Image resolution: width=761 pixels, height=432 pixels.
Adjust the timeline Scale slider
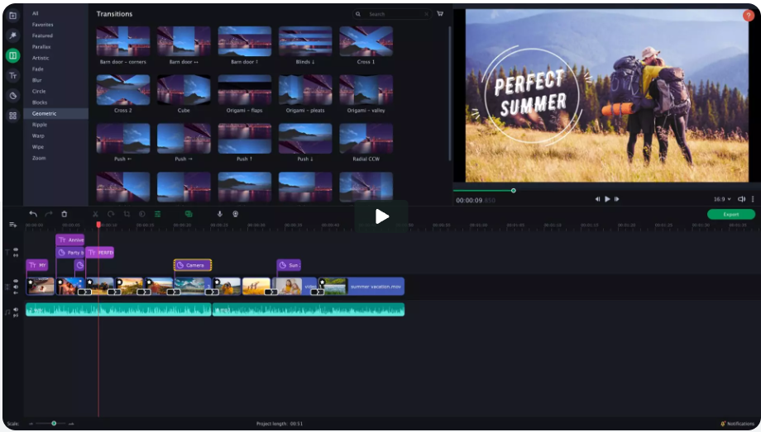[51, 423]
